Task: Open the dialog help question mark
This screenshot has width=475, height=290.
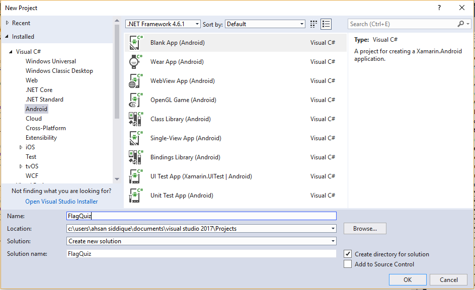Action: pyautogui.click(x=439, y=8)
